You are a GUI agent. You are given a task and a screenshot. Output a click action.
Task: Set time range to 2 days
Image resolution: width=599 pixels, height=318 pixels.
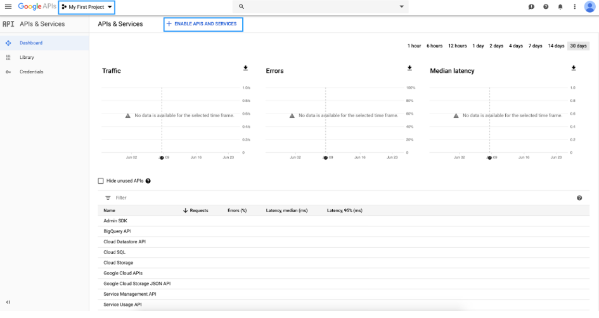pyautogui.click(x=496, y=46)
